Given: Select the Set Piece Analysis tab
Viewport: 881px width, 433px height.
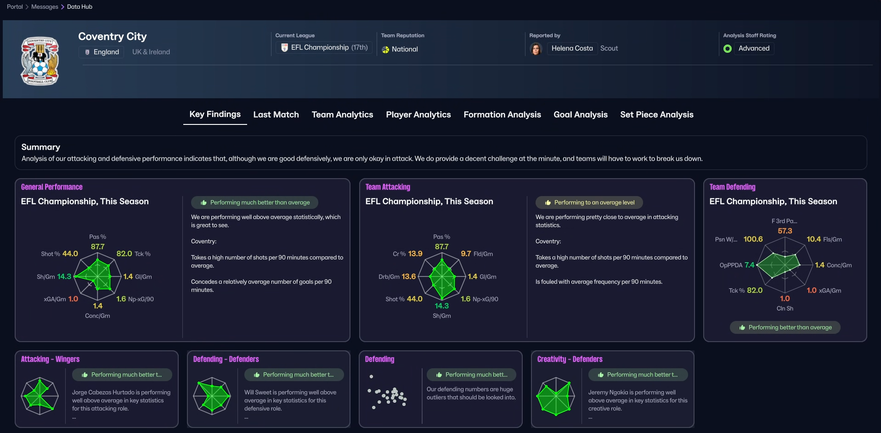Looking at the screenshot, I should (x=657, y=114).
